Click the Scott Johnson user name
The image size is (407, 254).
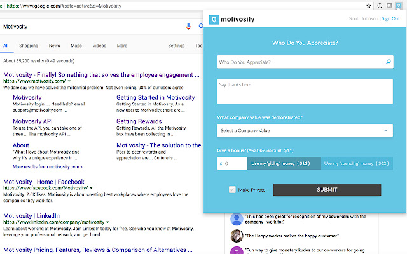pos(364,18)
